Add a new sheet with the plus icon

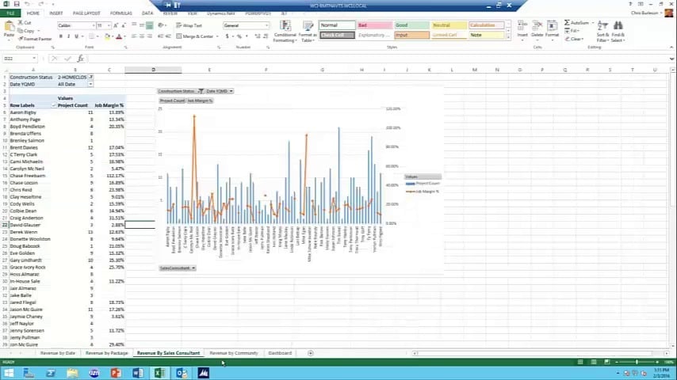[x=311, y=353]
